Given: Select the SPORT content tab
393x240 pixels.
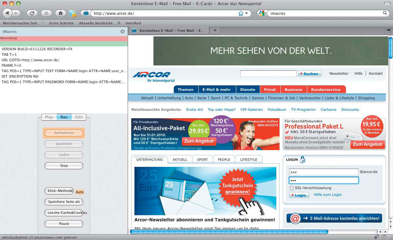Looking at the screenshot, I should 202,159.
